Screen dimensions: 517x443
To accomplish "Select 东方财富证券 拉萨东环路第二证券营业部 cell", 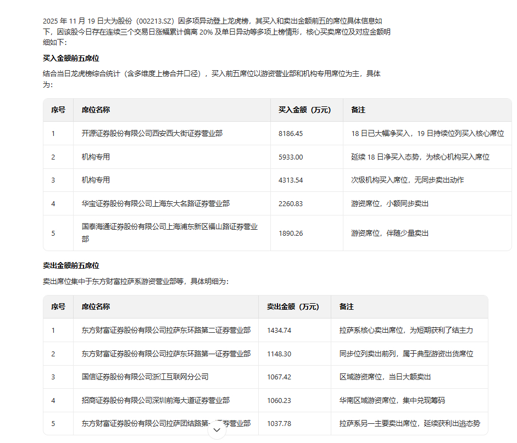I will point(166,330).
